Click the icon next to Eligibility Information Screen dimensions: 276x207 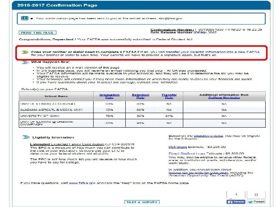pos(26,137)
